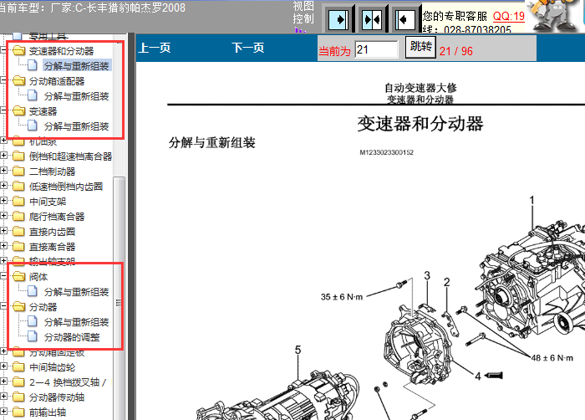Click the 跳转 jump button
This screenshot has width=585, height=420.
[420, 47]
